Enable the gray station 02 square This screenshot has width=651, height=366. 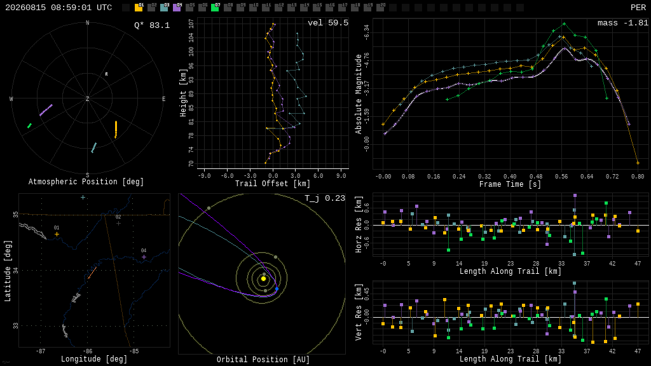[x=151, y=8]
